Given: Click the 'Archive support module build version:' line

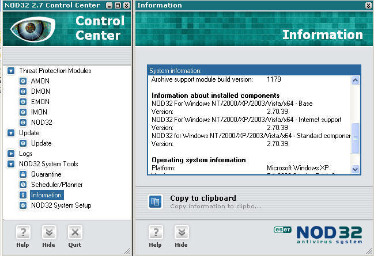Looking at the screenshot, I should tap(202, 79).
